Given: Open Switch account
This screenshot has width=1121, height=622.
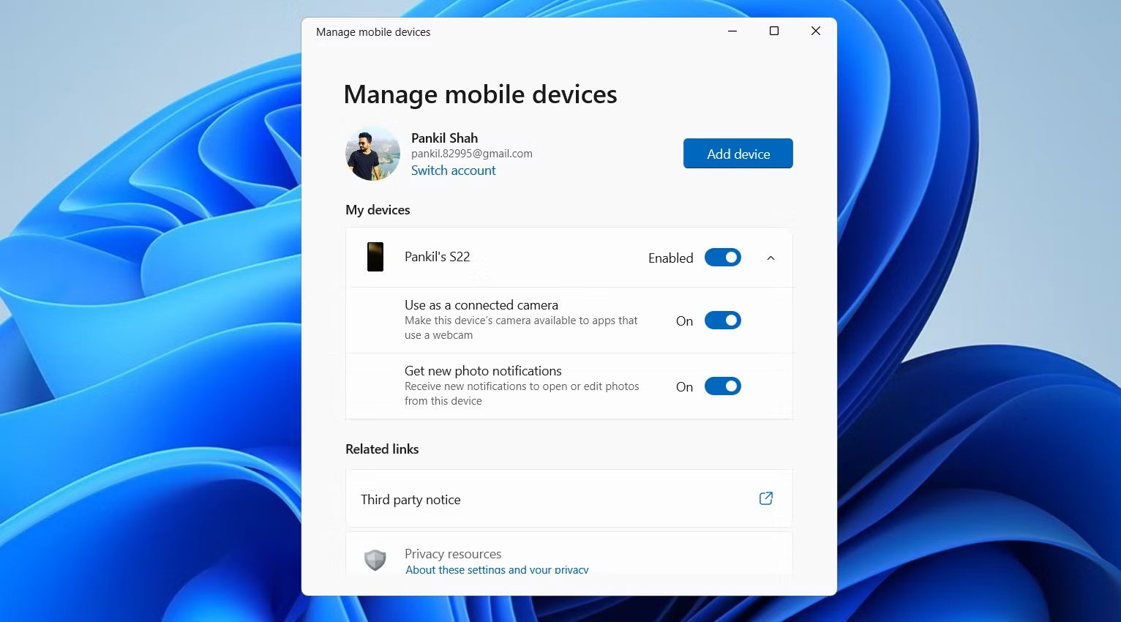Looking at the screenshot, I should (453, 170).
